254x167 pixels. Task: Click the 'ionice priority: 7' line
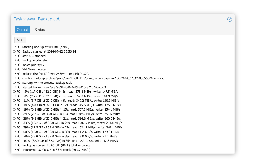click(x=29, y=65)
